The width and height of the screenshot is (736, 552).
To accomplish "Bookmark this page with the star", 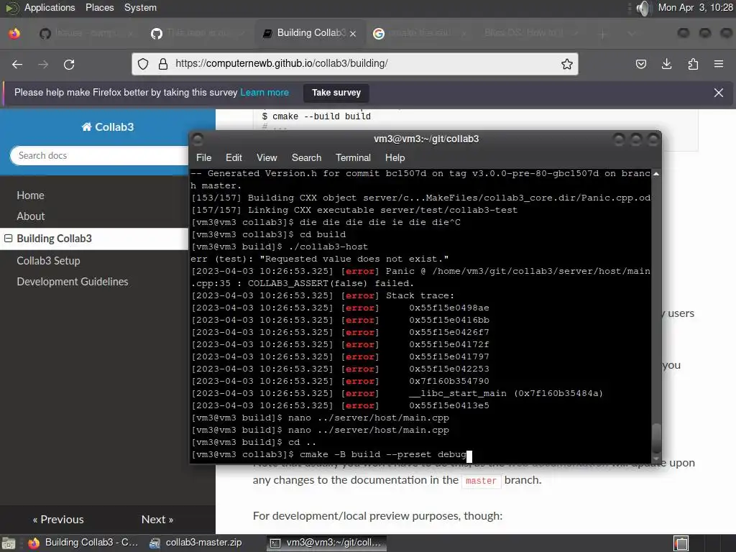I will (x=567, y=64).
